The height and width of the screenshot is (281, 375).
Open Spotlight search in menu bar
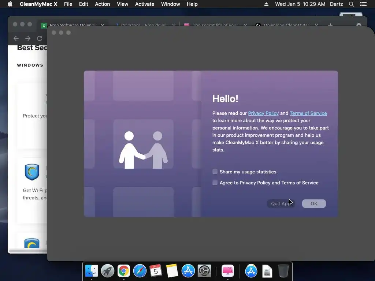351,4
